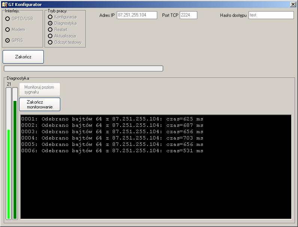Click the Adres IP input field

point(137,15)
